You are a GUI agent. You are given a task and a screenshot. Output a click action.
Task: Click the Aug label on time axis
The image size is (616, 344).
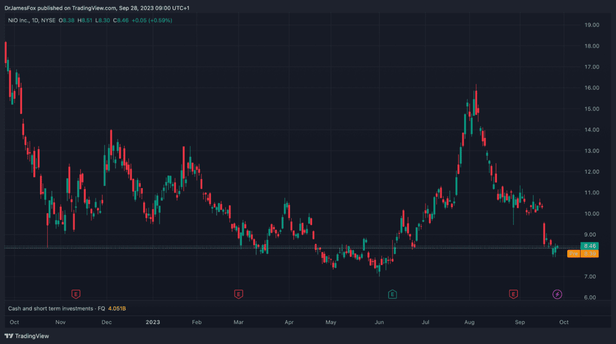click(x=469, y=322)
